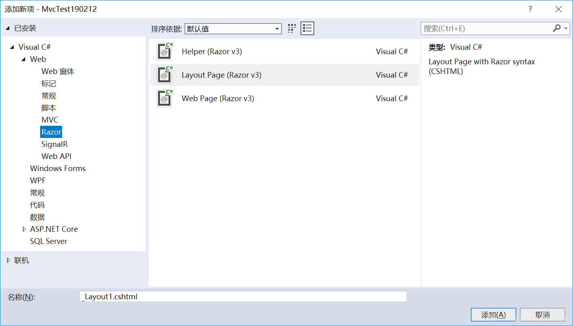Click the search magnifier icon
This screenshot has width=573, height=326.
(x=557, y=28)
